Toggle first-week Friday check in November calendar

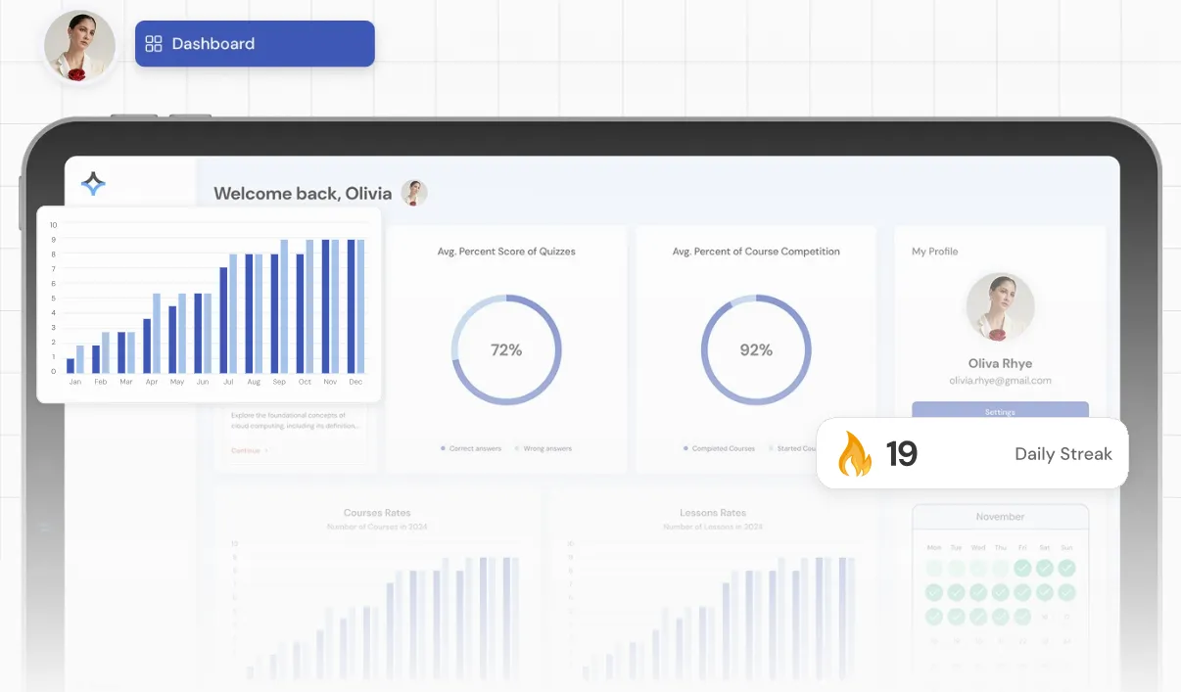click(1022, 568)
